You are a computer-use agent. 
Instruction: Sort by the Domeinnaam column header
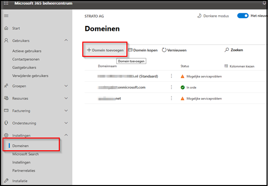(107, 66)
